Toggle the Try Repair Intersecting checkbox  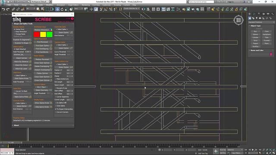(x=56, y=109)
